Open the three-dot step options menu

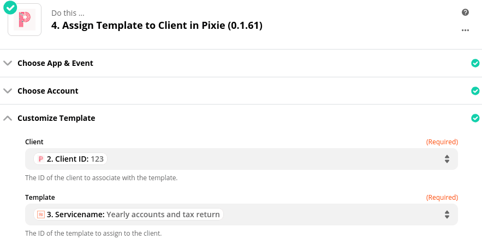coord(465,30)
